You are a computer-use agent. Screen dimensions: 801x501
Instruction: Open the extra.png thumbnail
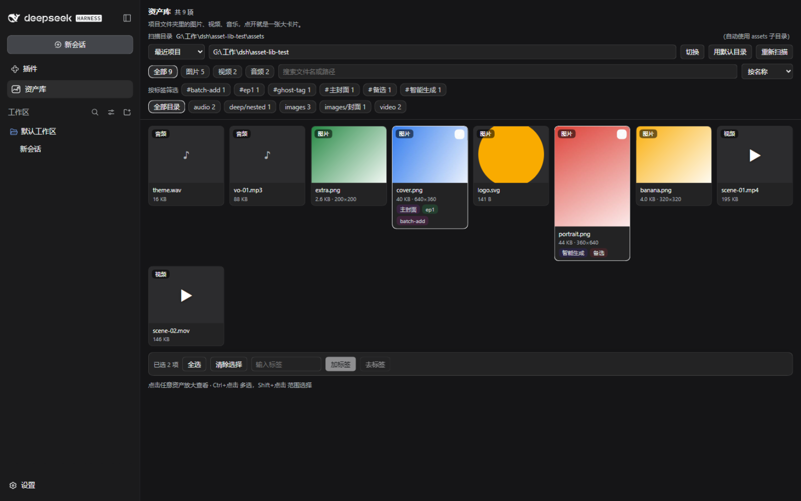pos(349,155)
